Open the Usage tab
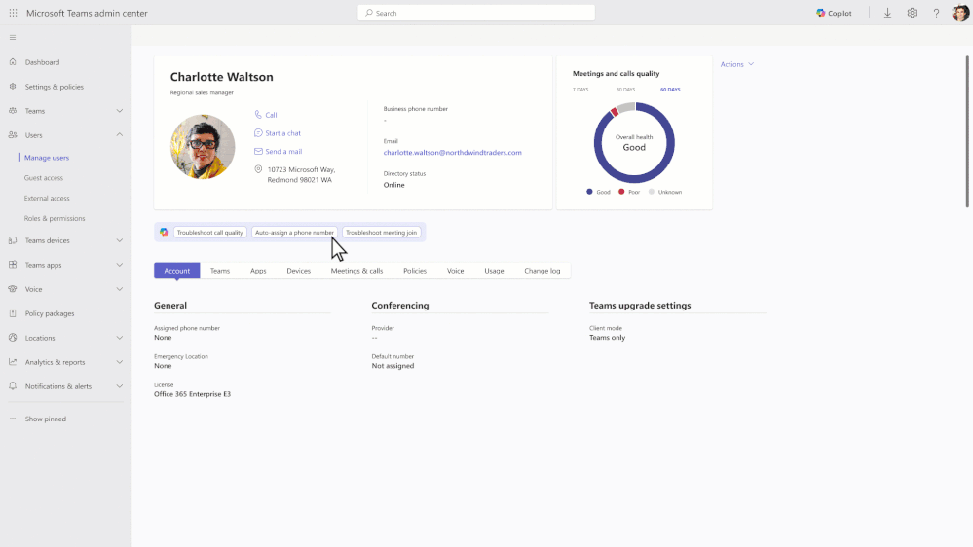Viewport: 973px width, 547px height. pos(494,271)
